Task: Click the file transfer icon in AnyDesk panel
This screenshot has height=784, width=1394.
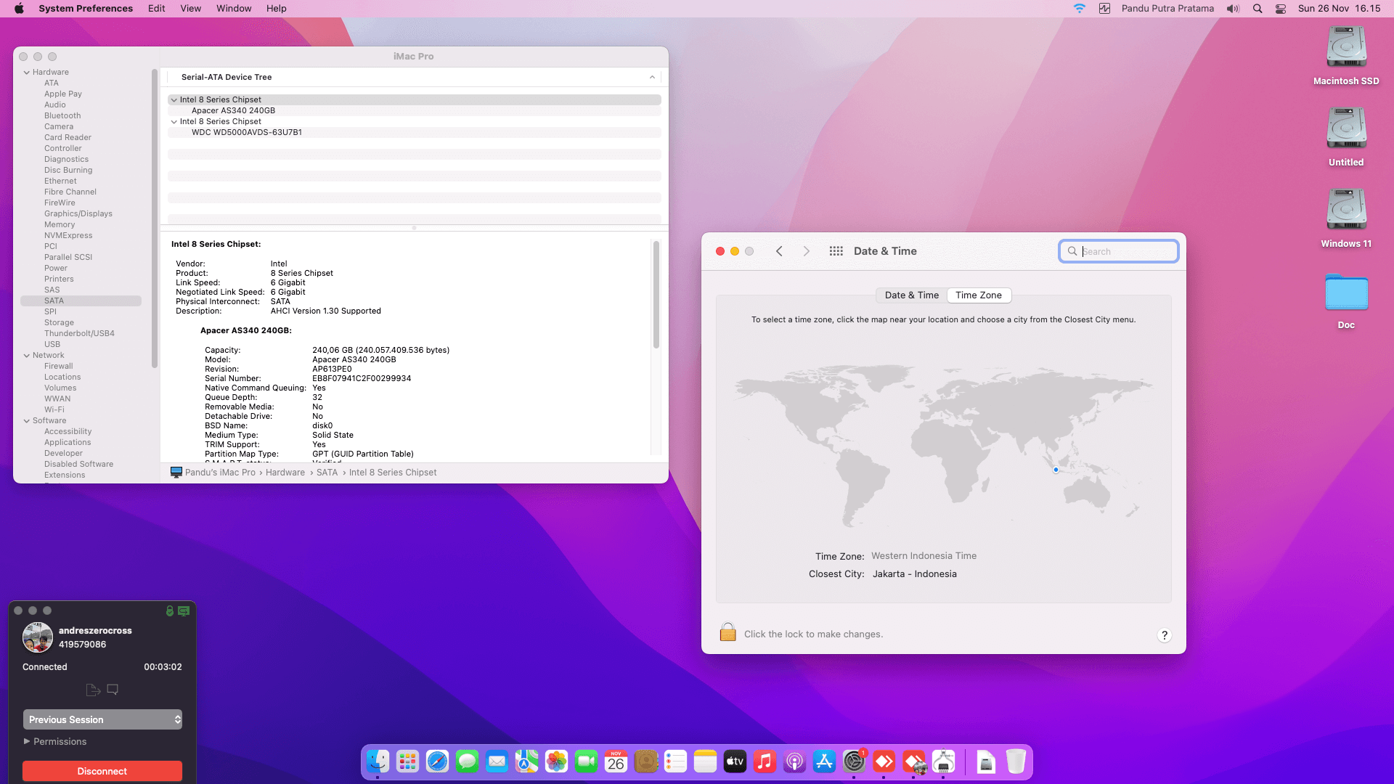Action: point(93,690)
